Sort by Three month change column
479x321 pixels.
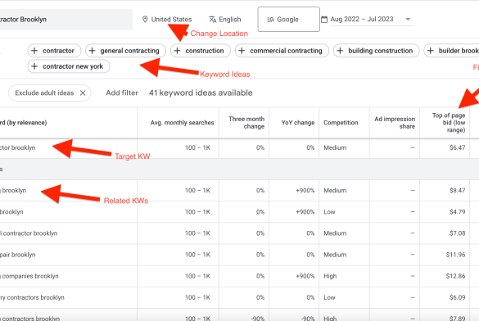tap(246, 123)
